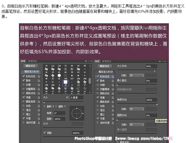The width and height of the screenshot is (186, 143).
Task: Toggle the 间距 spacing checkbox
Action: pos(45,133)
